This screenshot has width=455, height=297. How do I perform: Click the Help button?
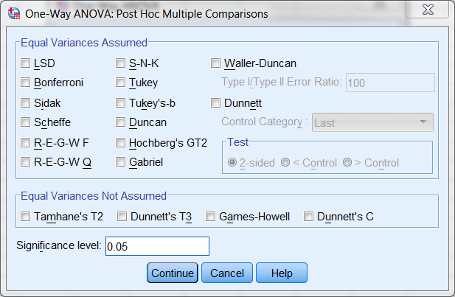pos(281,273)
